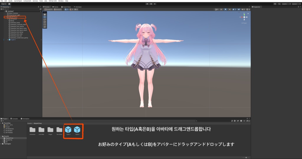Viewport: 302px width, 159px height.
Task: Click the Pause button
Action: (x=151, y=4)
